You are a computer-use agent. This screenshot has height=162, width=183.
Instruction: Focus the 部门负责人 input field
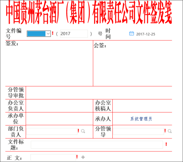(52, 131)
